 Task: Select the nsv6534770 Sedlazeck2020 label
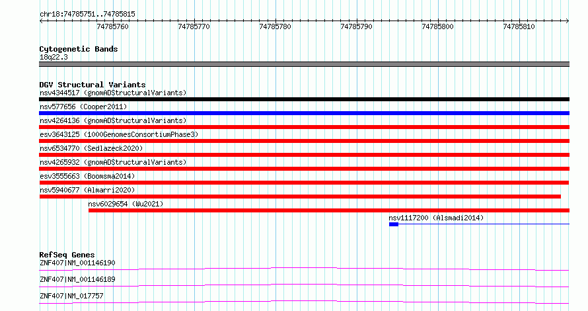(x=91, y=148)
